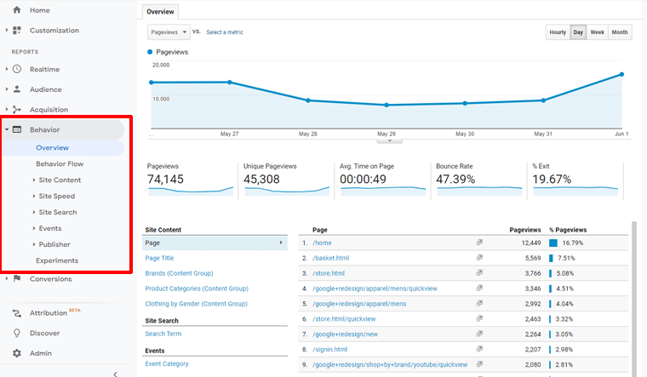Image resolution: width=647 pixels, height=377 pixels.
Task: Open Discover lightbulb icon
Action: 17,333
